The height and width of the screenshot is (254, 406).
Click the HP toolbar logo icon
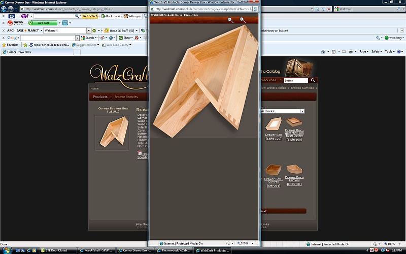pos(11,16)
